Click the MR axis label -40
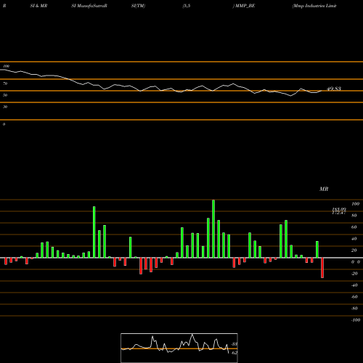363x363 pixels. 354,285
